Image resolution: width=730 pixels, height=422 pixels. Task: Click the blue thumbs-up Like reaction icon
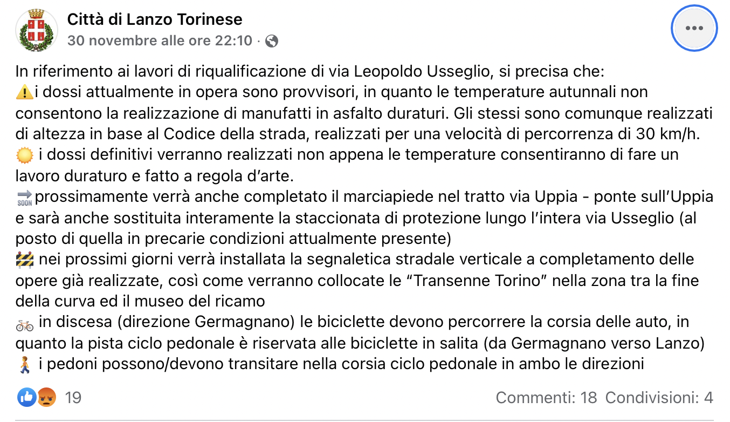(27, 398)
